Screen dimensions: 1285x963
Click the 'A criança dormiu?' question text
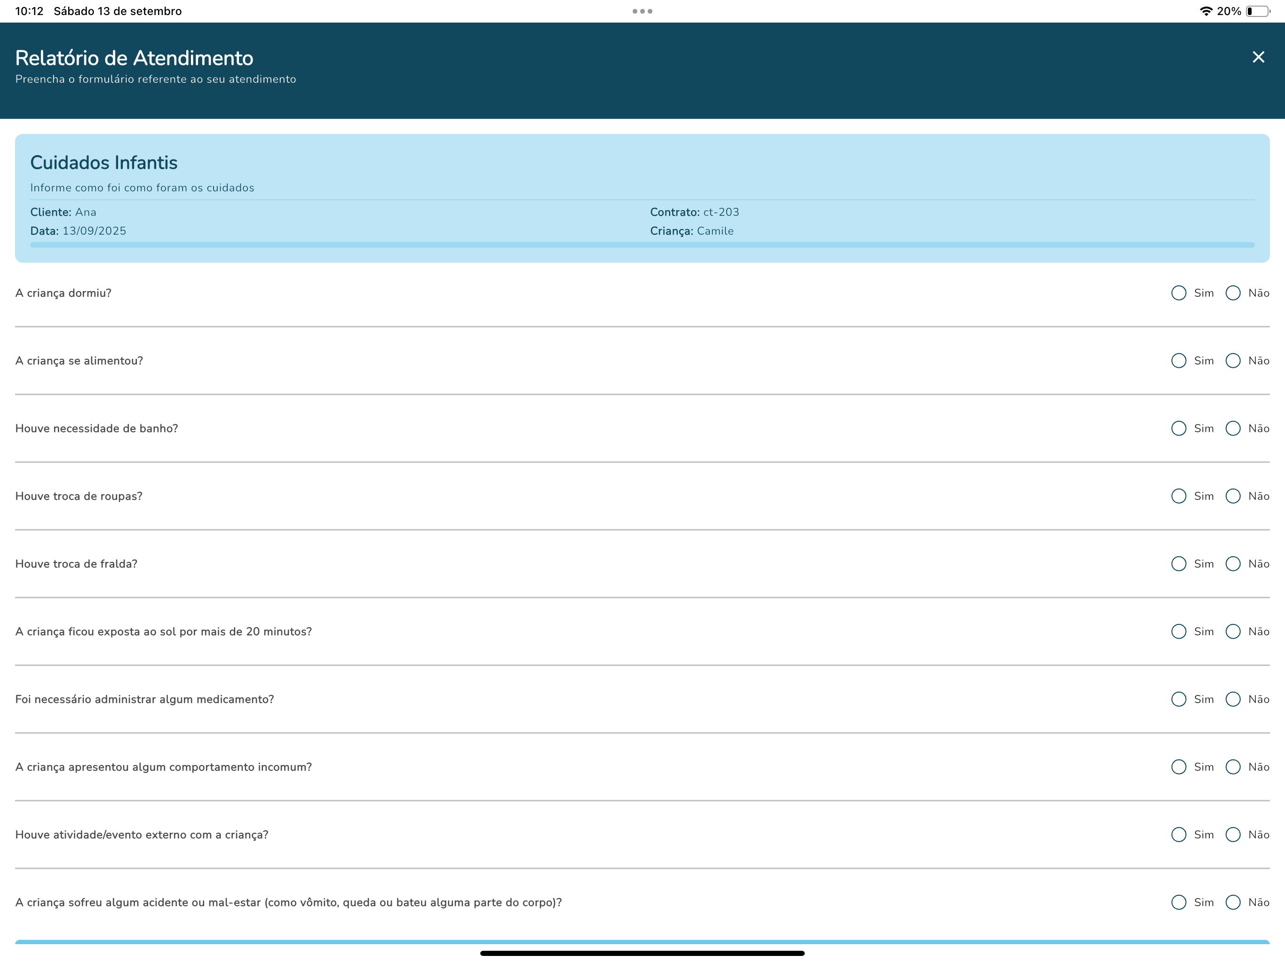pos(63,293)
